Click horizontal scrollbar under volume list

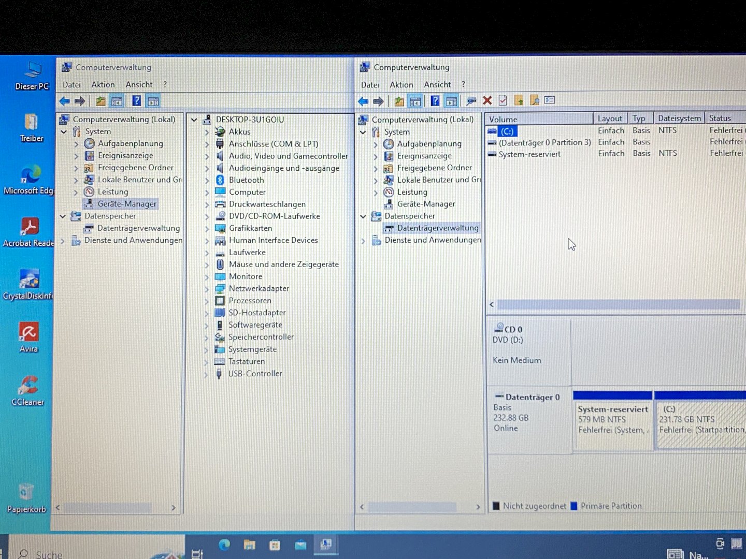tap(616, 304)
